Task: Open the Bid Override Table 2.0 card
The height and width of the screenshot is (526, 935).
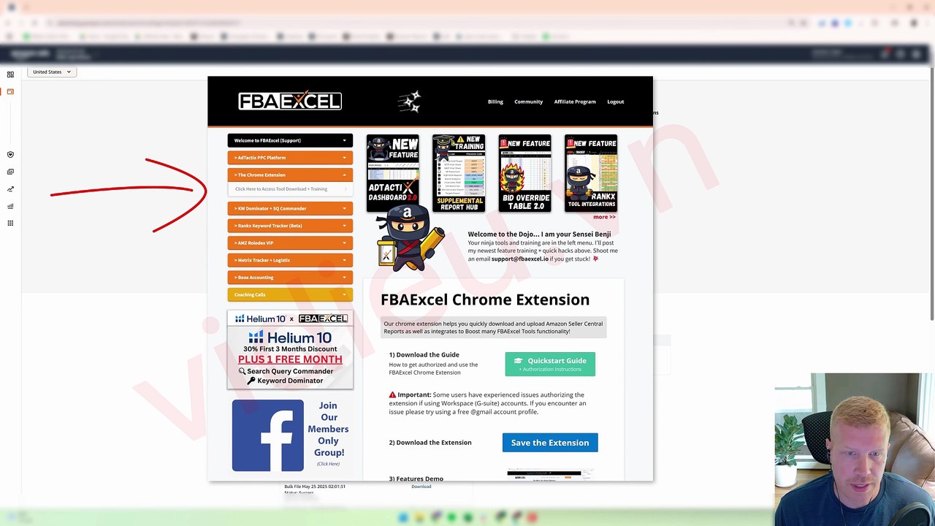Action: tap(525, 173)
